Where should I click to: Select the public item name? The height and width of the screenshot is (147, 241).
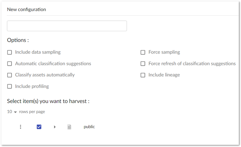pos(89,127)
